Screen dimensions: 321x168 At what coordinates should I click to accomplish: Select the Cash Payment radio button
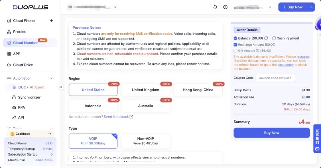[274, 38]
